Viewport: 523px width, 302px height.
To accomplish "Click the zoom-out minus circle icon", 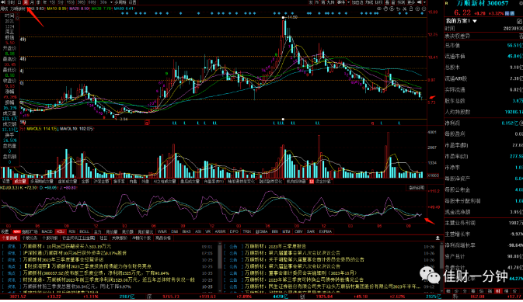I will tap(424, 9).
